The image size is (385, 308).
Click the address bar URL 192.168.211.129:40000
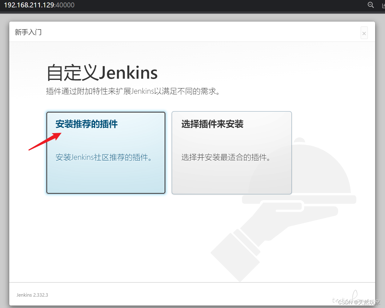[x=39, y=5]
